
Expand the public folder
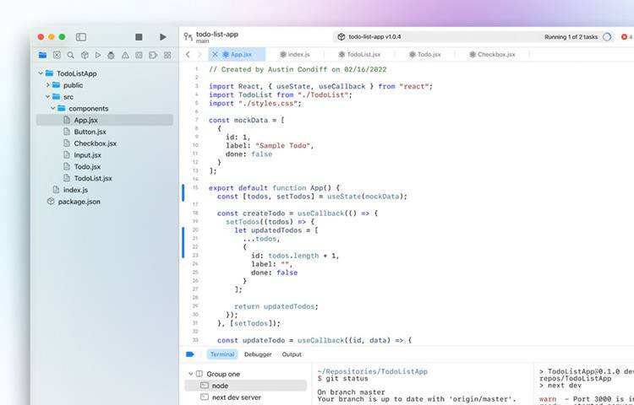pos(48,85)
